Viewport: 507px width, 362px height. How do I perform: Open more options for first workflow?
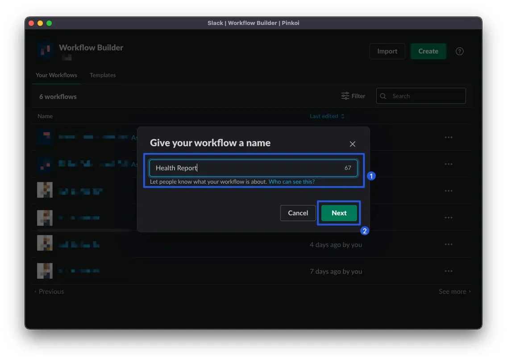(x=449, y=137)
